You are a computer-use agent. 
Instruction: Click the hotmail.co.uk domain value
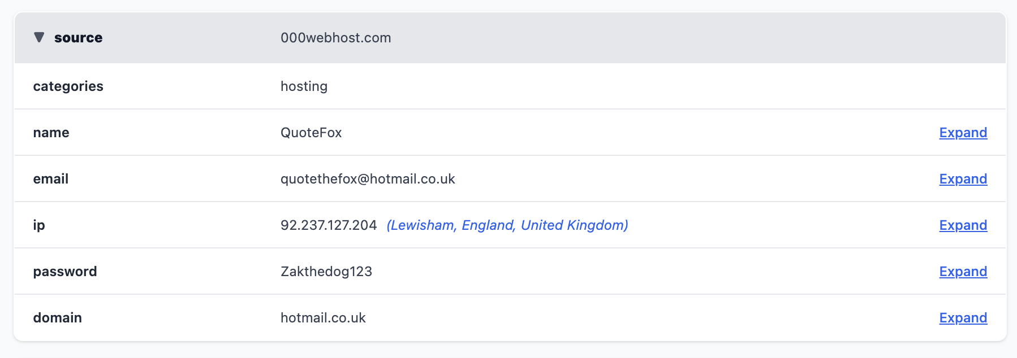coord(323,318)
